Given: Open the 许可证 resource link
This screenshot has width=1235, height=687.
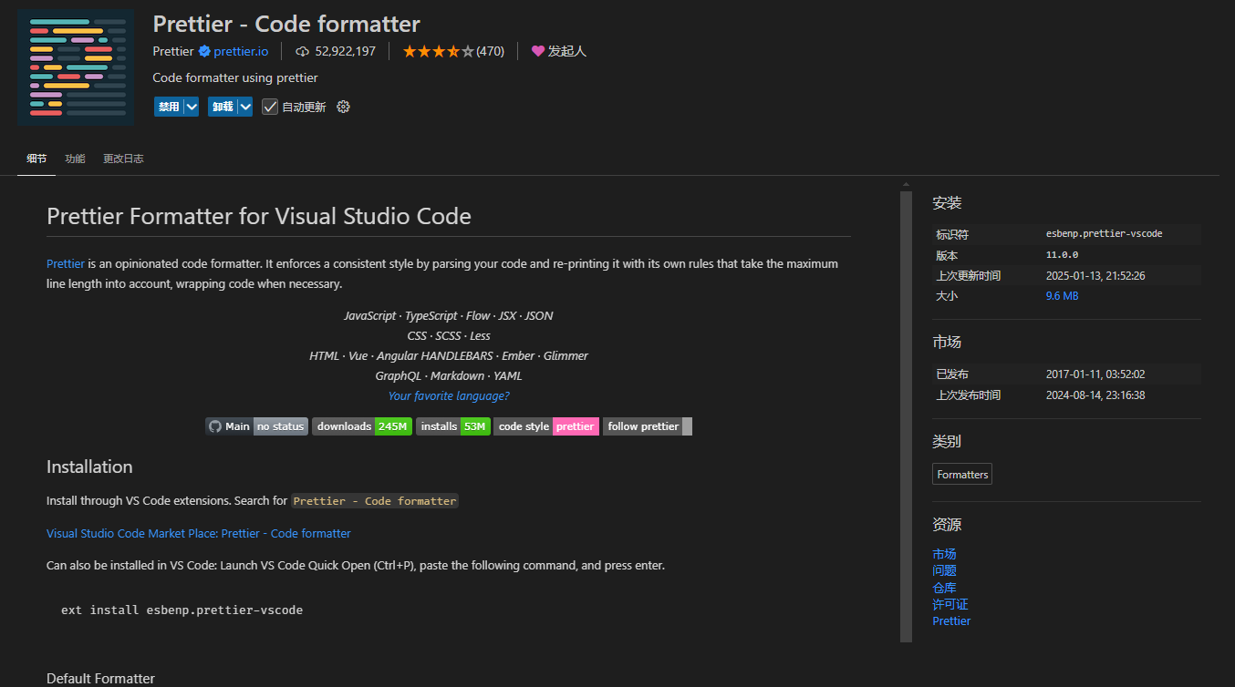Looking at the screenshot, I should [950, 604].
